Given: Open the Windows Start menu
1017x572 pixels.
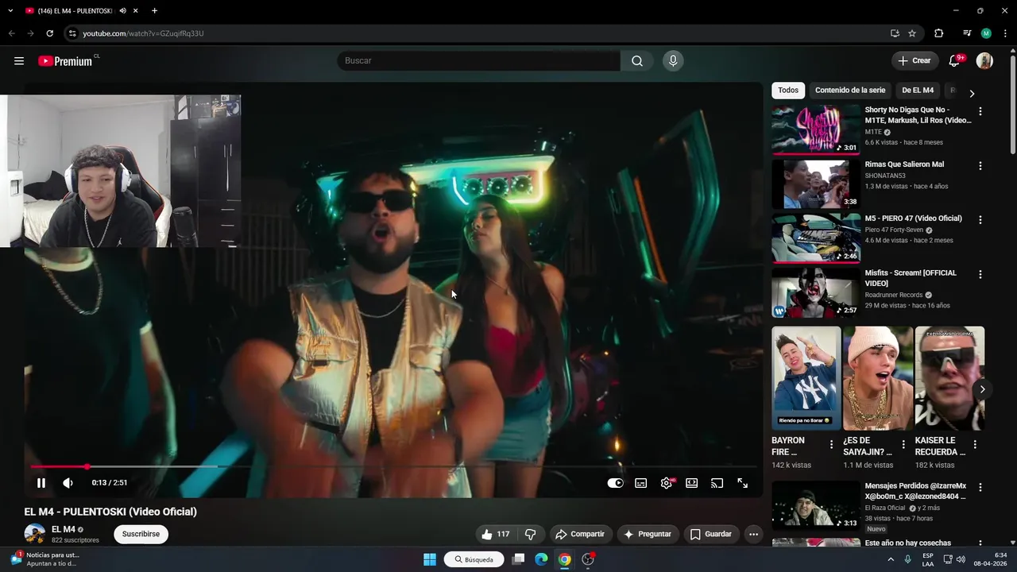Looking at the screenshot, I should click(x=430, y=559).
